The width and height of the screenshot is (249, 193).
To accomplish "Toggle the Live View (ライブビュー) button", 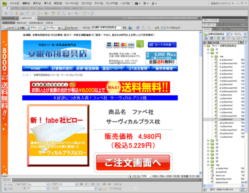I will (x=49, y=28).
